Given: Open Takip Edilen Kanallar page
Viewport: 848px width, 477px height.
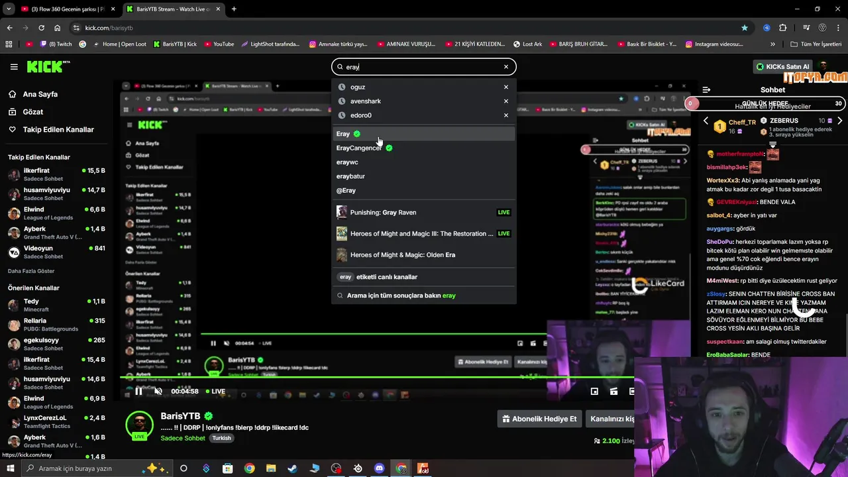Looking at the screenshot, I should 58,130.
